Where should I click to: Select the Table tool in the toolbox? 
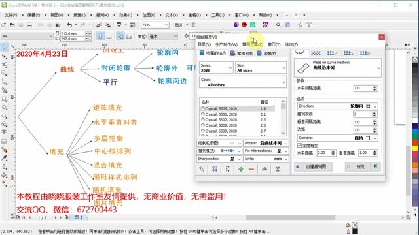(4, 141)
